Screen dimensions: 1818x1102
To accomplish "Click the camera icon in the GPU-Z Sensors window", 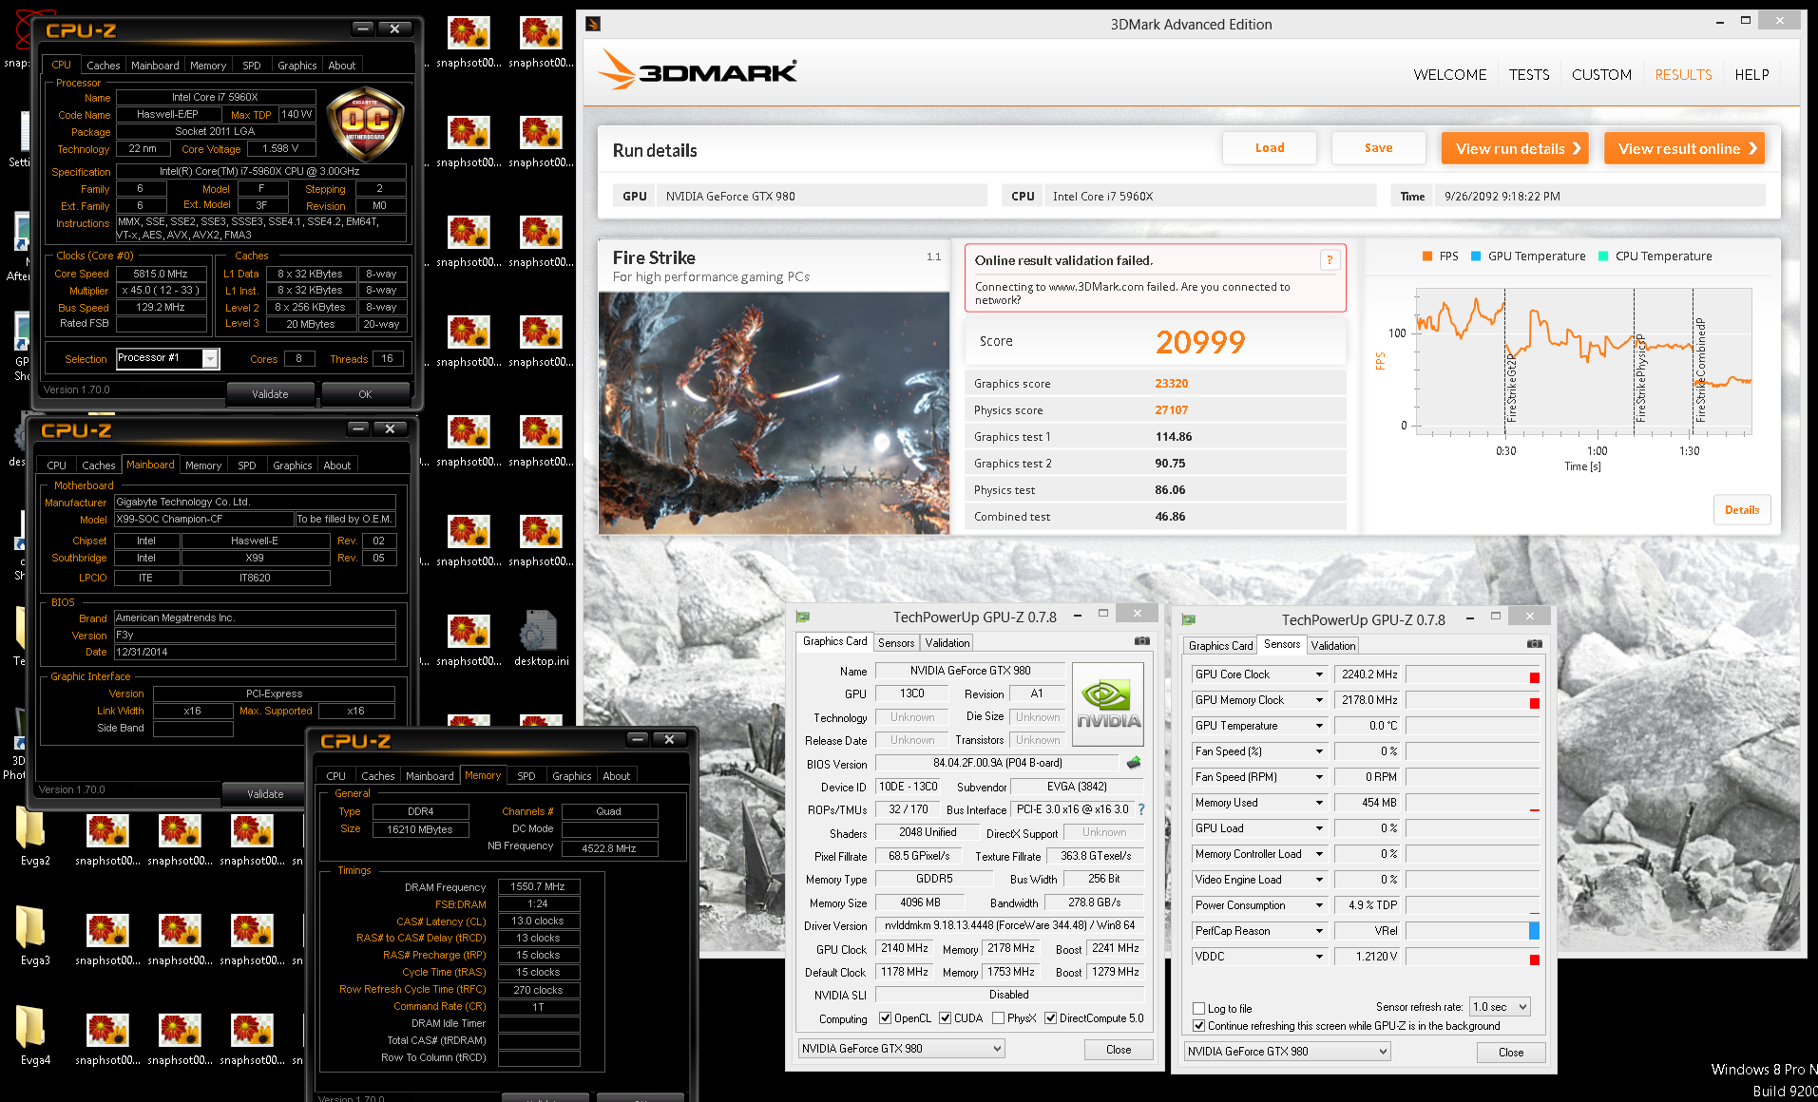I will pyautogui.click(x=1534, y=644).
